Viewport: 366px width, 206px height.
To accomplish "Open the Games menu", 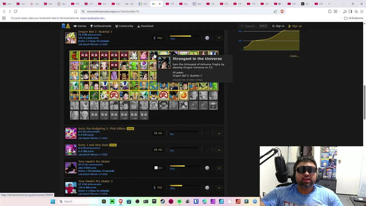I will [x=80, y=26].
